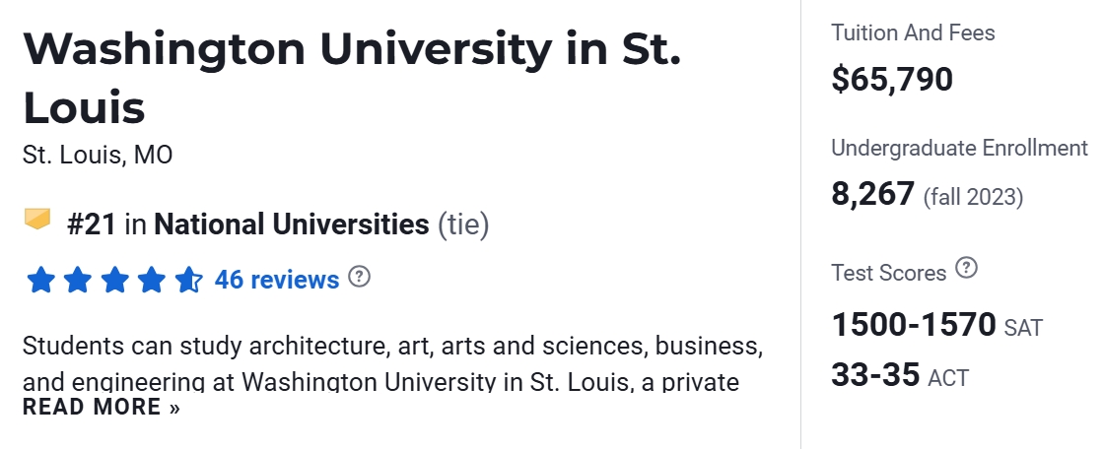Click the 1500-1570 SAT score range
The image size is (1103, 449).
[x=915, y=324]
